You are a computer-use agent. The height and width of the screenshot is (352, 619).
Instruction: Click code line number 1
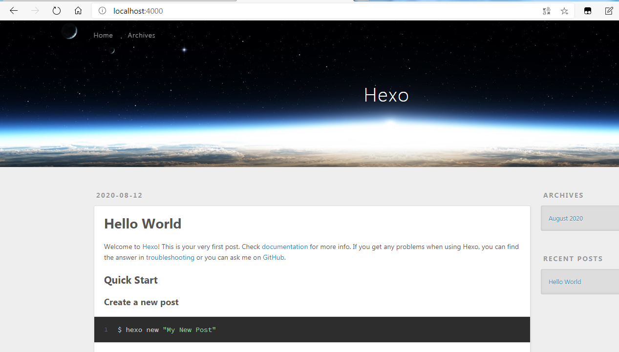pyautogui.click(x=106, y=330)
